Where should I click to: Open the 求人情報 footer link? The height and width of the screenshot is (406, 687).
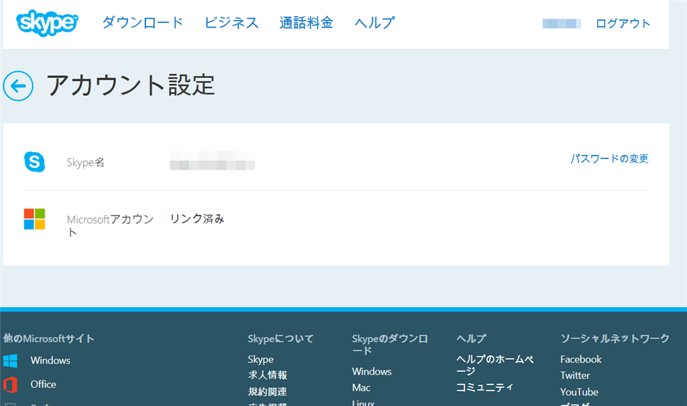click(x=267, y=375)
